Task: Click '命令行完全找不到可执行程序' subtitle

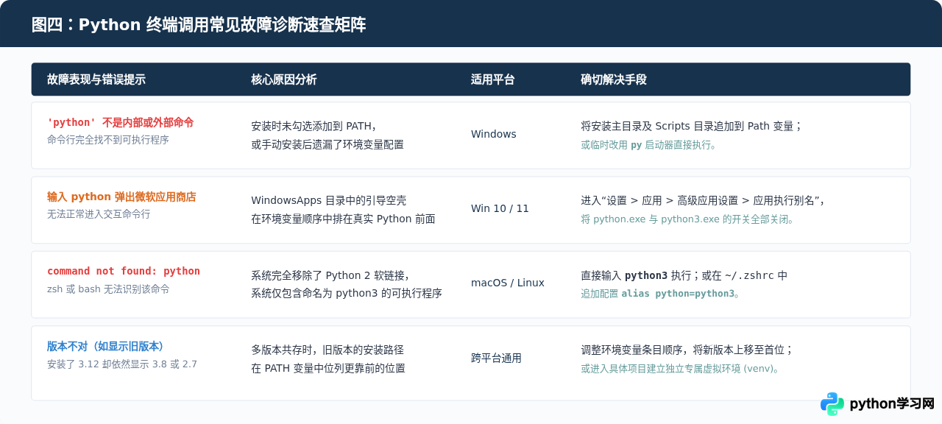Action: 108,140
